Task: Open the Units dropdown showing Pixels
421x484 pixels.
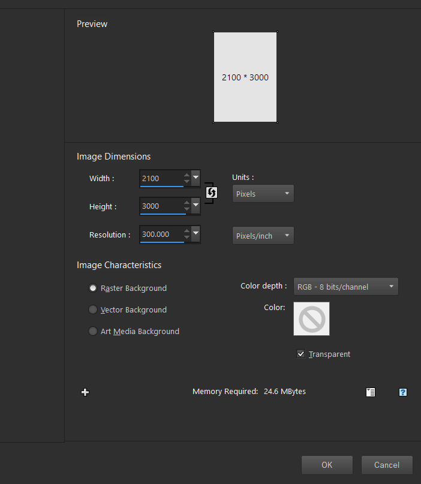Action: [x=263, y=194]
